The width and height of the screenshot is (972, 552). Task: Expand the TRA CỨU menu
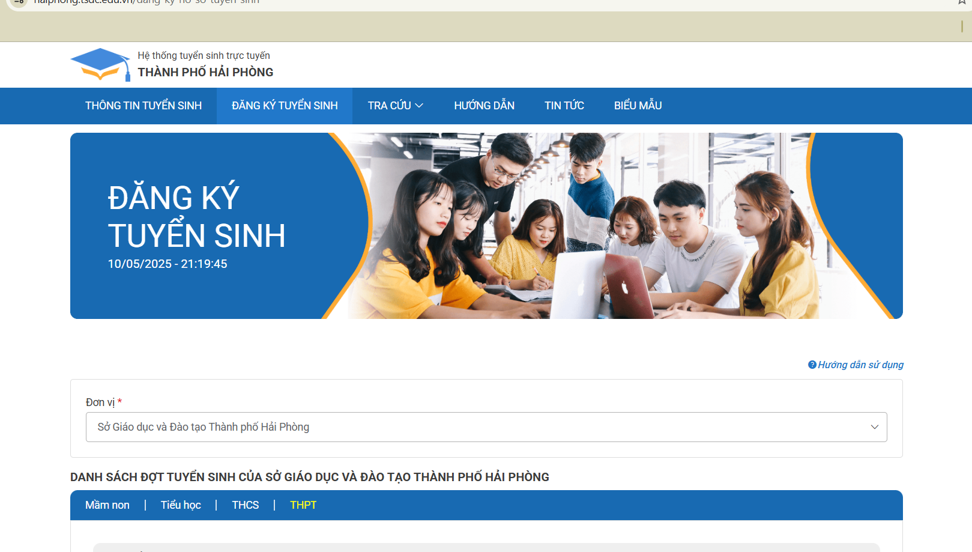(x=390, y=106)
